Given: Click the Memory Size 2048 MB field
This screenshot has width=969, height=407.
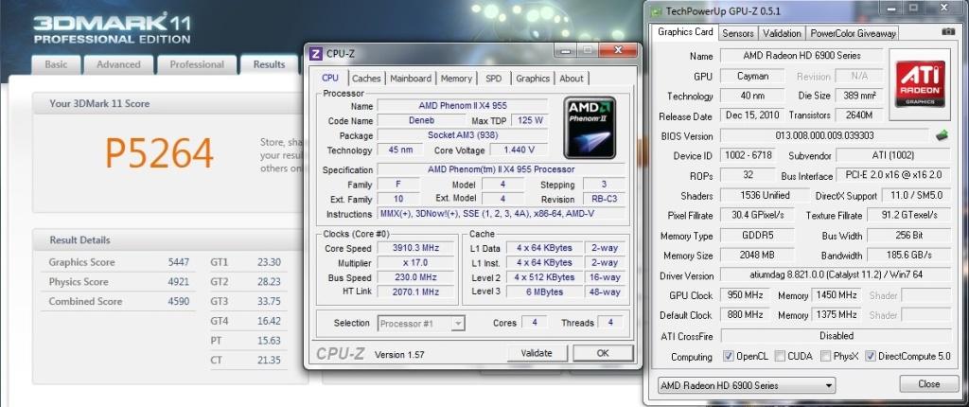Looking at the screenshot, I should click(x=756, y=255).
